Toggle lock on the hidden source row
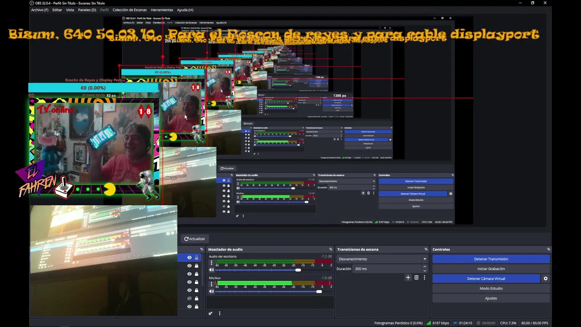Image resolution: width=581 pixels, height=327 pixels. pos(197,299)
